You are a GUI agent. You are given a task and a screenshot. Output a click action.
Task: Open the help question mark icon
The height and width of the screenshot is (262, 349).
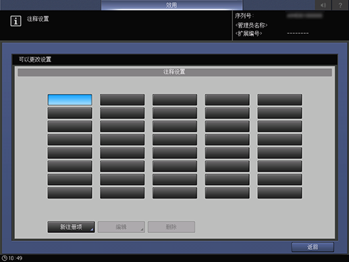pyautogui.click(x=340, y=5)
